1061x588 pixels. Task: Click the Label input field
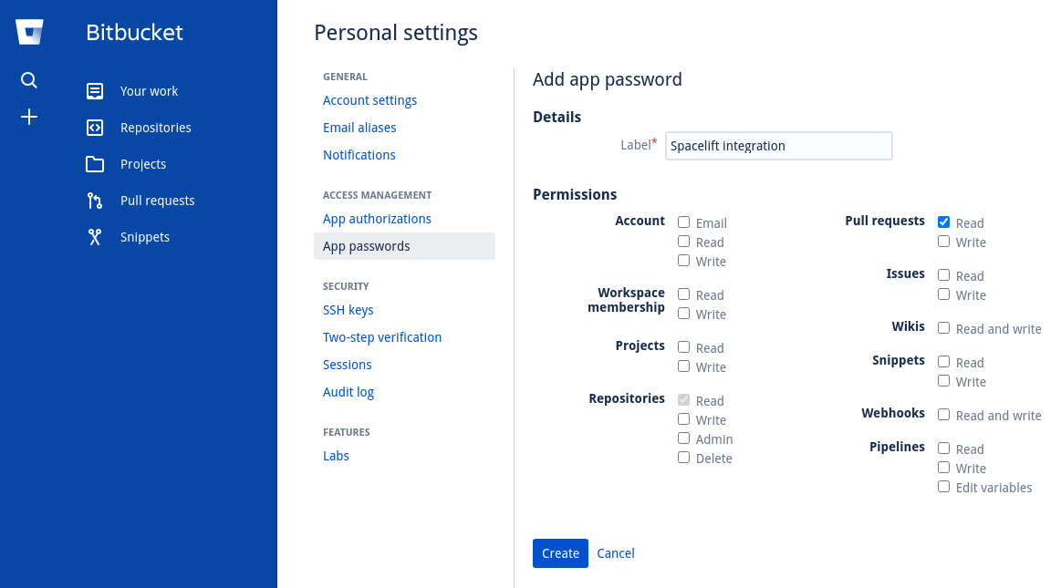coord(778,145)
